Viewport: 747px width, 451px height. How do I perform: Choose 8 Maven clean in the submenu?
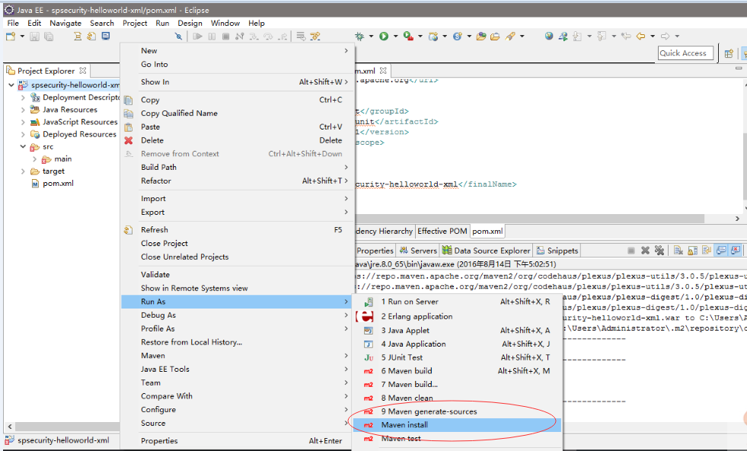pyautogui.click(x=457, y=398)
